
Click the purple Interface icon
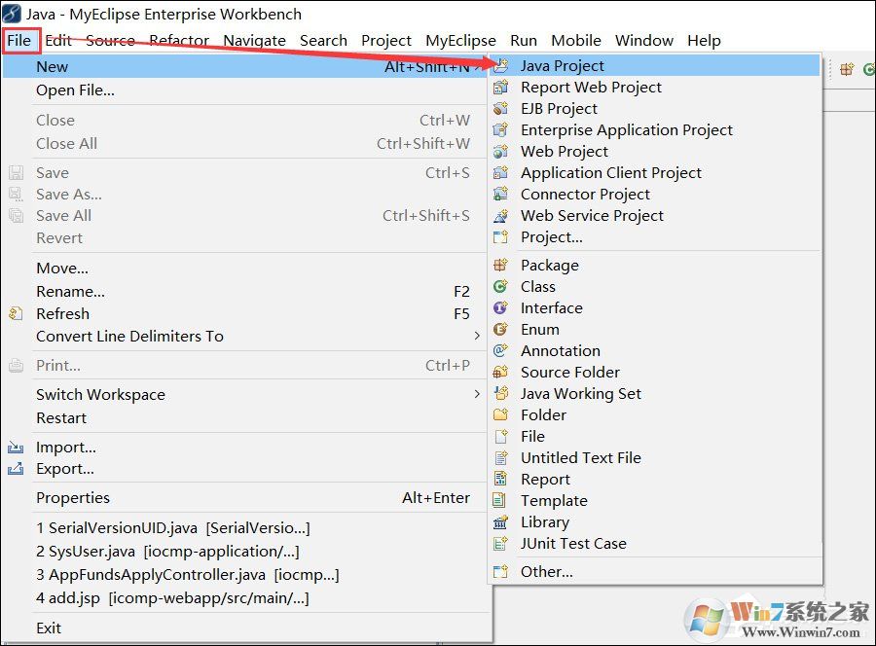(x=501, y=308)
